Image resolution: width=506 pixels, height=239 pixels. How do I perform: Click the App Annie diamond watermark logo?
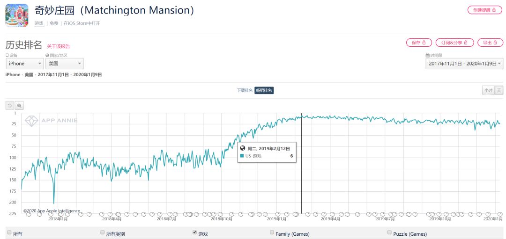click(x=31, y=121)
